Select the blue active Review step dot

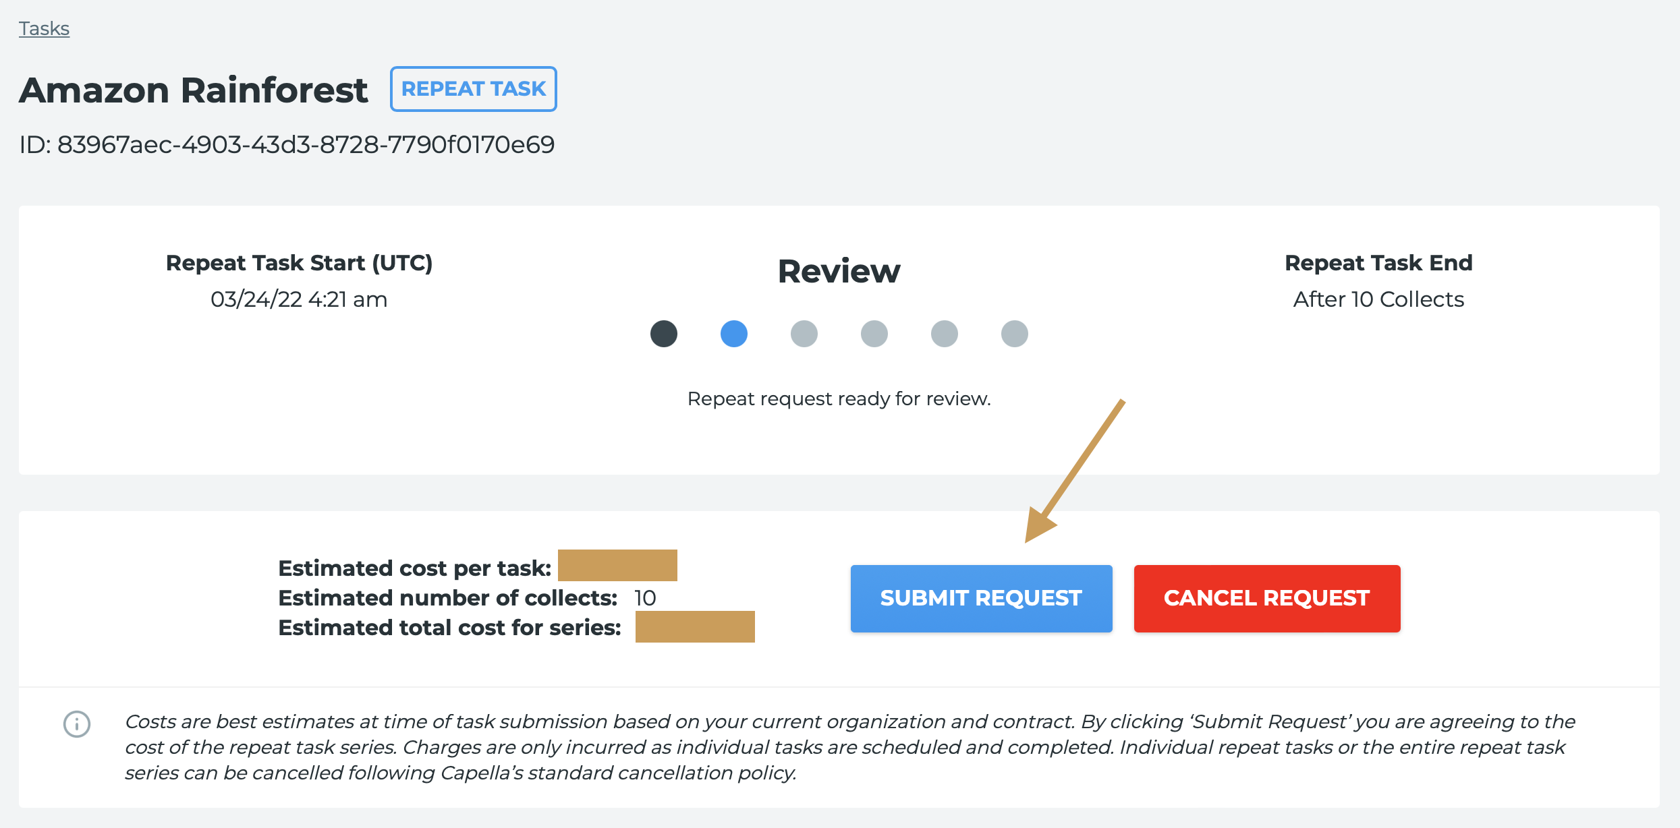[x=734, y=334]
